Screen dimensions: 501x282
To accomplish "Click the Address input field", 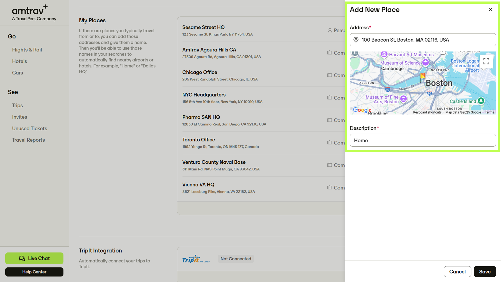I will click(x=426, y=40).
